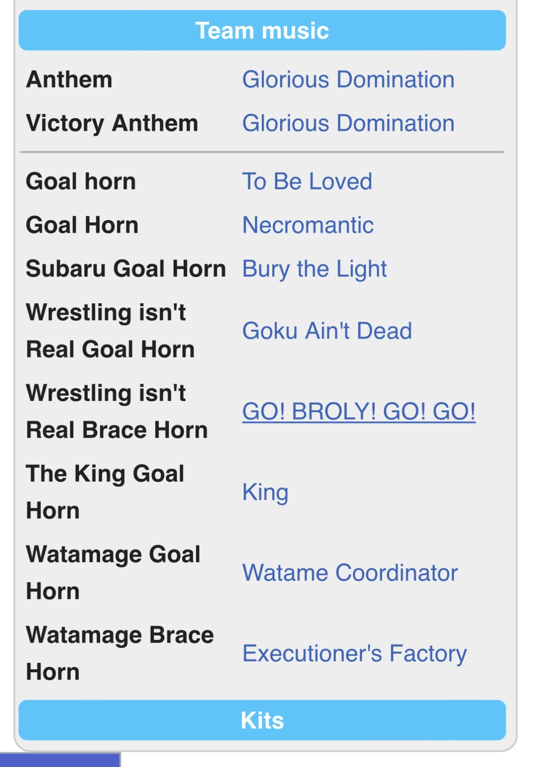Follow the Necromantic goal horn link
Image resolution: width=536 pixels, height=767 pixels.
pos(308,225)
